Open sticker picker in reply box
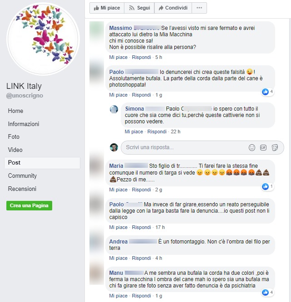Image resolution: width=291 pixels, height=302 pixels. (275, 147)
